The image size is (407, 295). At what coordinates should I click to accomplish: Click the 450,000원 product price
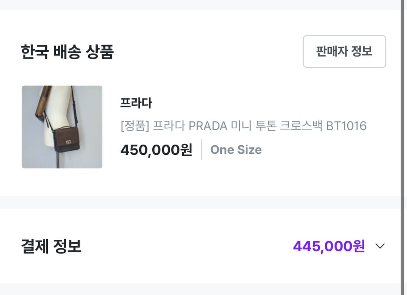coord(156,149)
